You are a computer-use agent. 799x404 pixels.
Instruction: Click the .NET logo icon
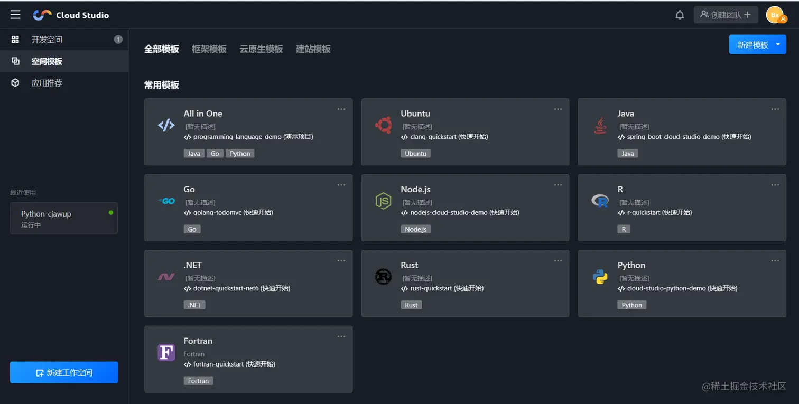(x=166, y=277)
